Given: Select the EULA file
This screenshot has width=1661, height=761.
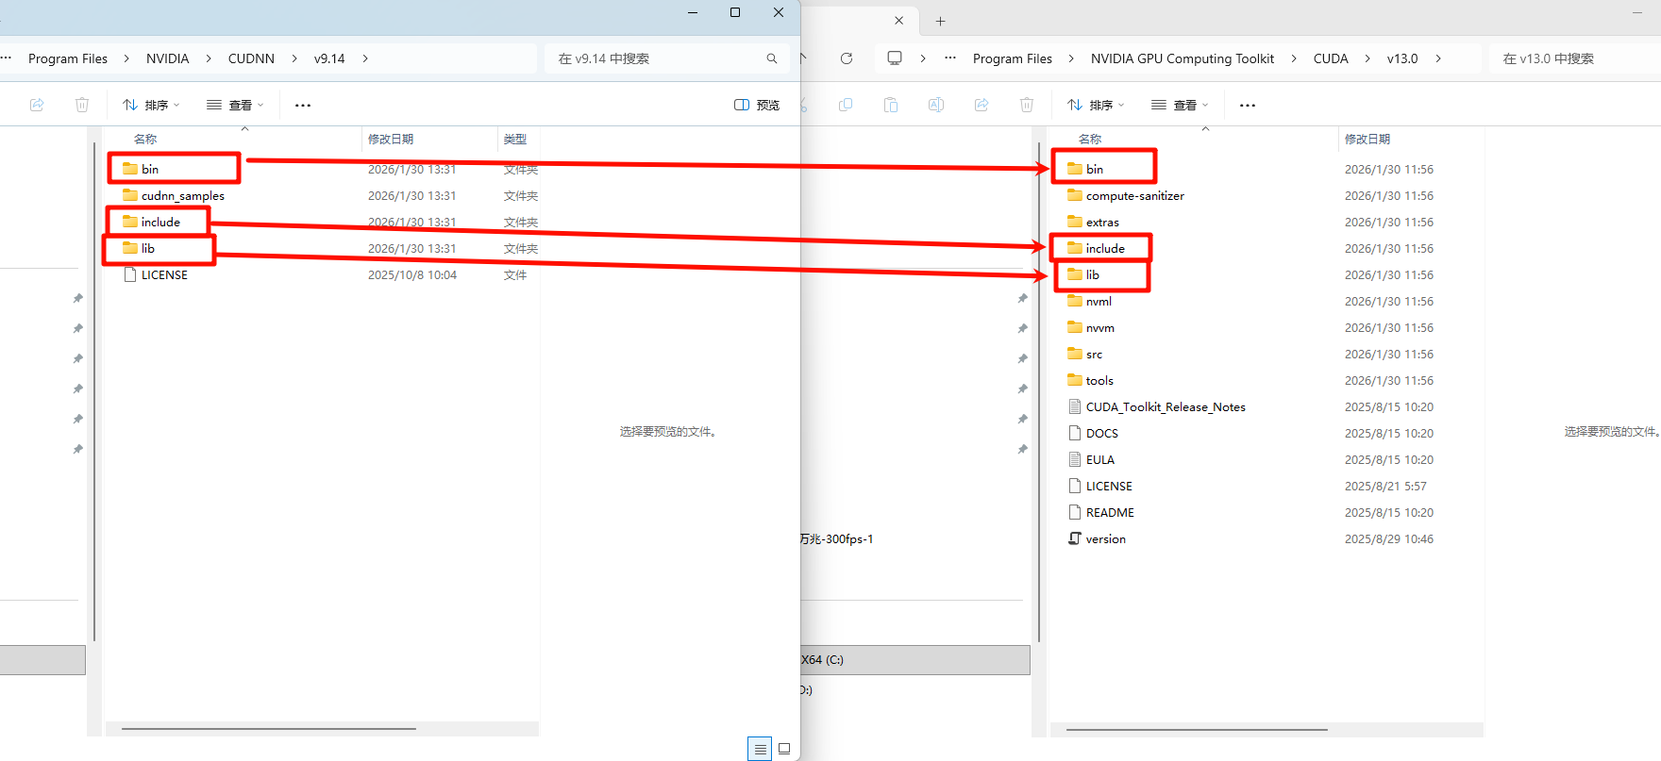Looking at the screenshot, I should [1100, 459].
